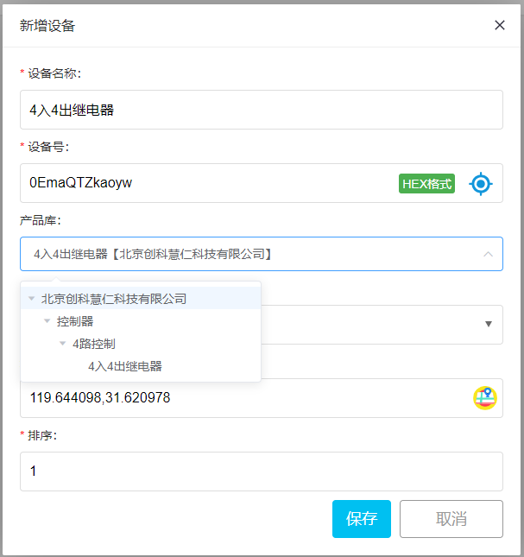Click the 产品库 label
The width and height of the screenshot is (524, 557).
point(40,220)
